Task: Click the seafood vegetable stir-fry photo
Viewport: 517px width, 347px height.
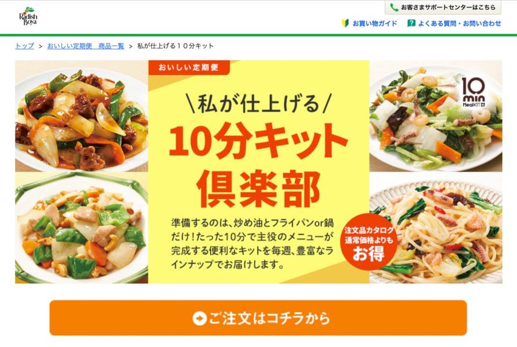Action: click(436, 116)
